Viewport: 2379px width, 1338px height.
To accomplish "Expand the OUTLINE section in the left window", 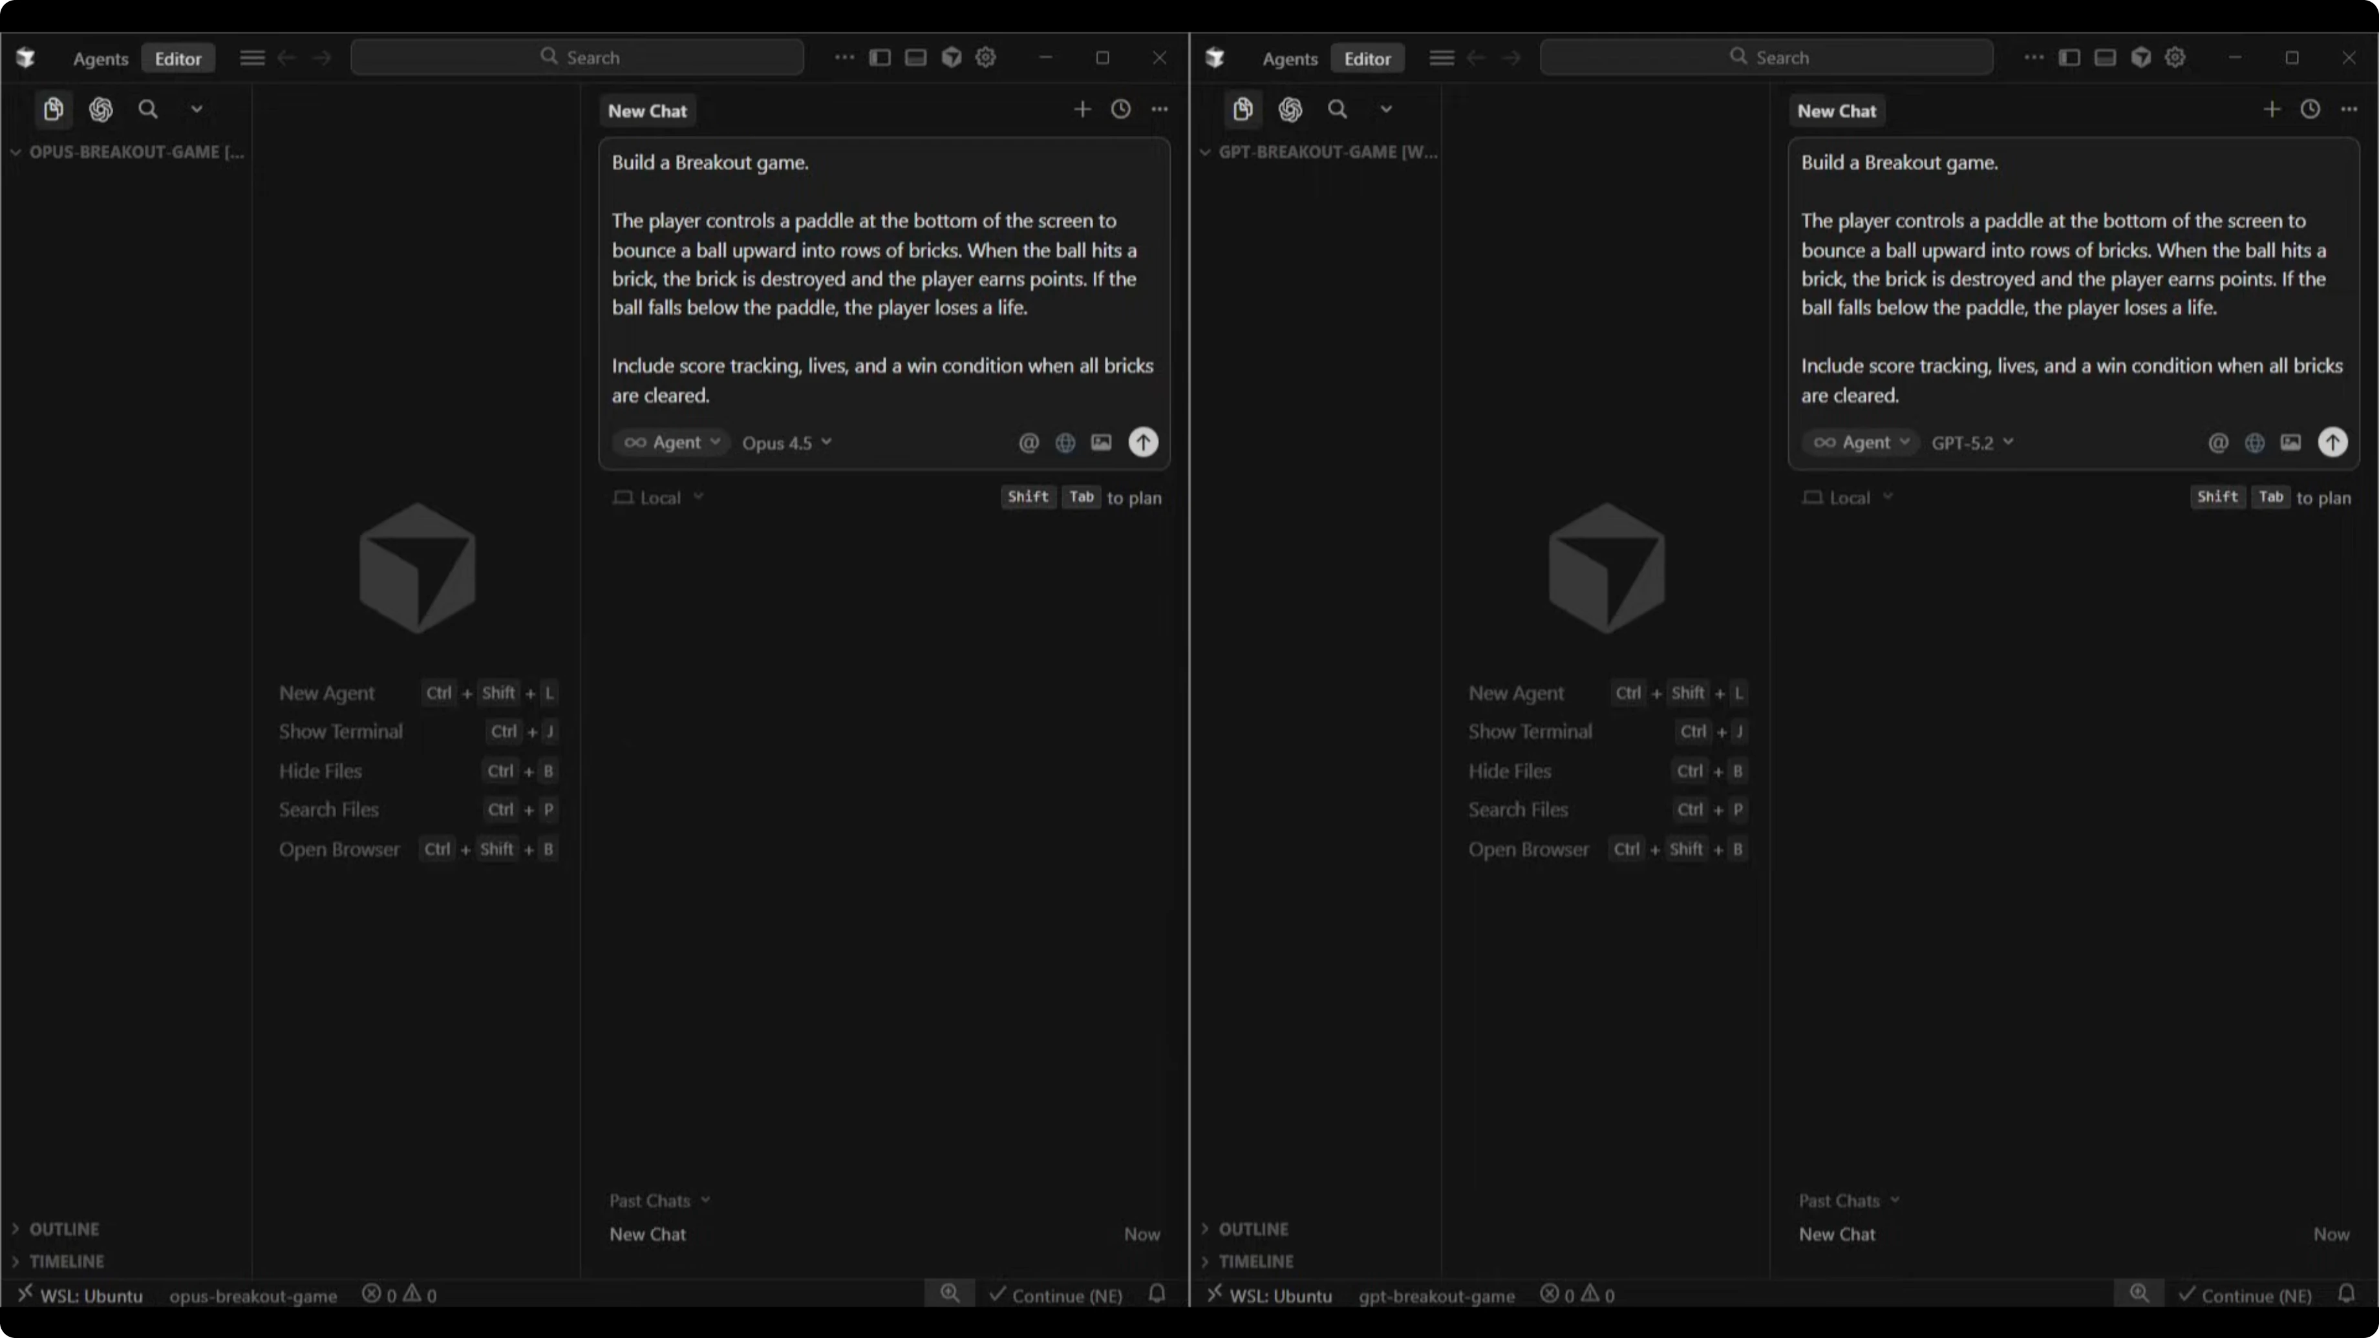I will pos(63,1229).
